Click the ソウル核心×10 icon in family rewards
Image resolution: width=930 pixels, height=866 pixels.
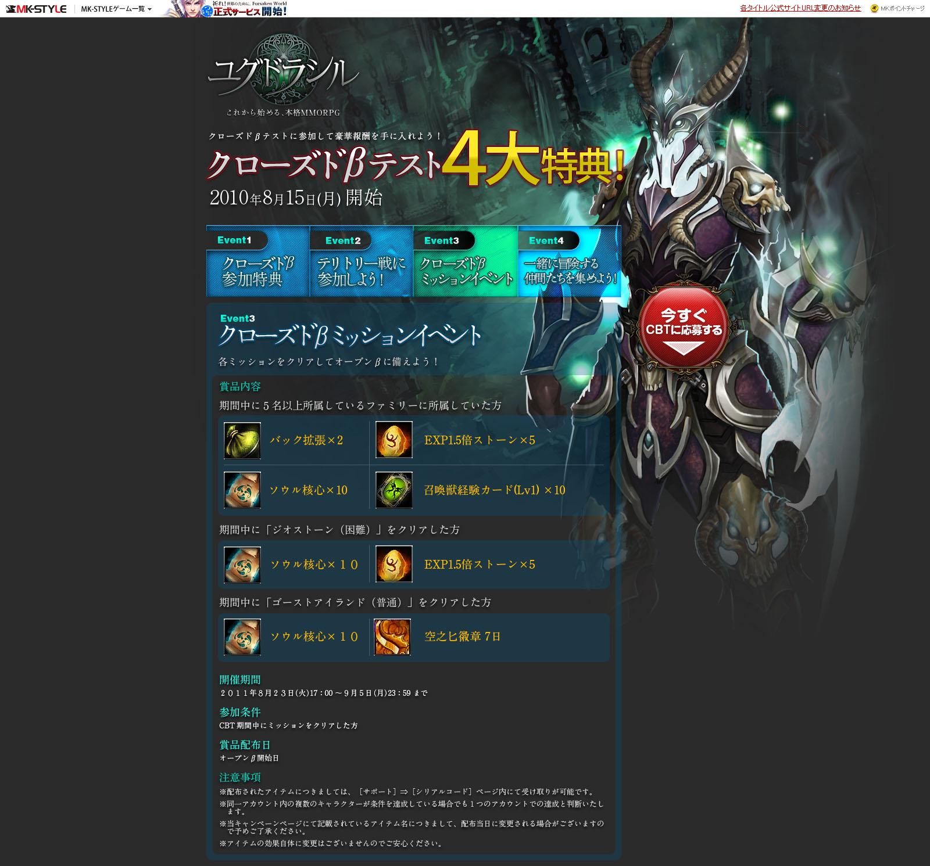(x=242, y=490)
